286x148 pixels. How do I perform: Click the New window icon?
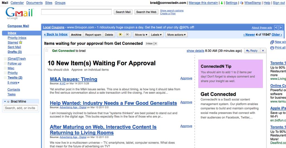point(272,42)
